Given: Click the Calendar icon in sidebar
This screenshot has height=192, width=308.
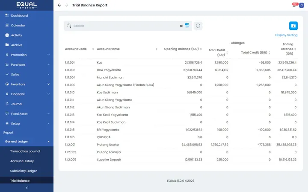Looking at the screenshot, I should tap(7, 25).
